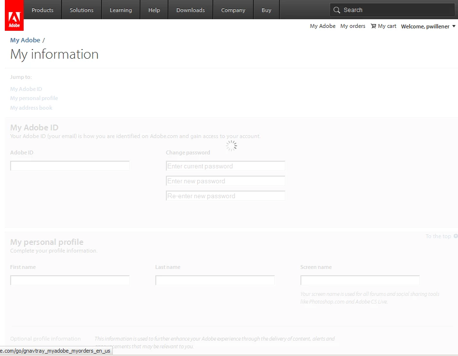Open the Products menu

(x=42, y=10)
